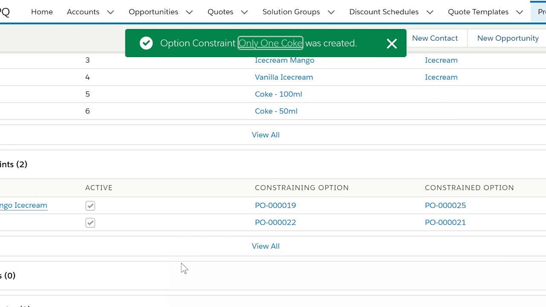Open the Coke - 50ml product link
The width and height of the screenshot is (546, 307).
(276, 111)
